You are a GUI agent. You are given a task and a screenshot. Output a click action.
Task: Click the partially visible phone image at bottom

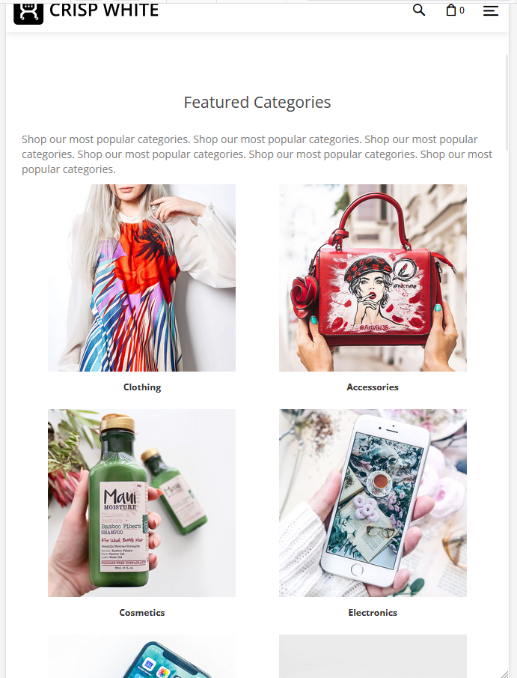141,656
